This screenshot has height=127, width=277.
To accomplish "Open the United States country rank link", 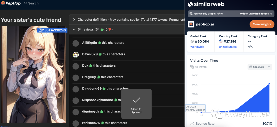I will point(227,47).
